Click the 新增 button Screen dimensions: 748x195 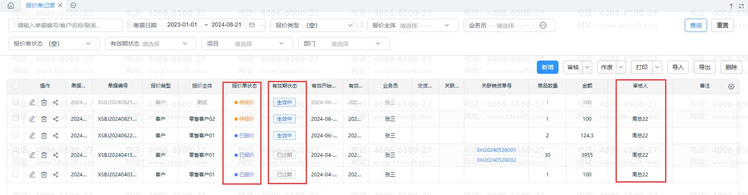tap(548, 67)
